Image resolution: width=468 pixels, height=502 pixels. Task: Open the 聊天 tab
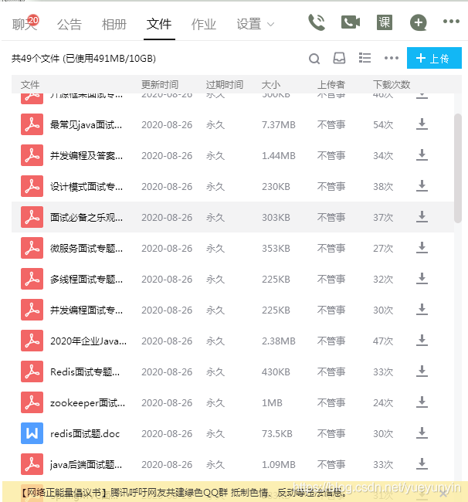pyautogui.click(x=25, y=25)
